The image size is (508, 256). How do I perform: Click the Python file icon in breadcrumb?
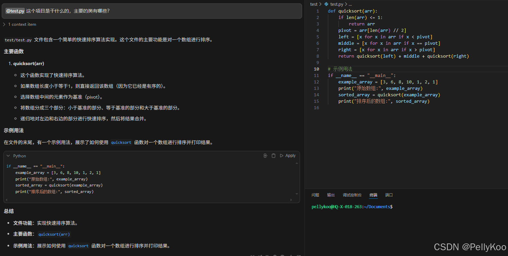(x=327, y=4)
